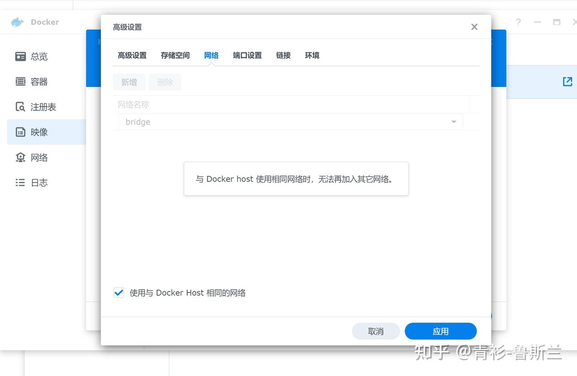
Task: Click the help question mark icon
Action: [518, 22]
